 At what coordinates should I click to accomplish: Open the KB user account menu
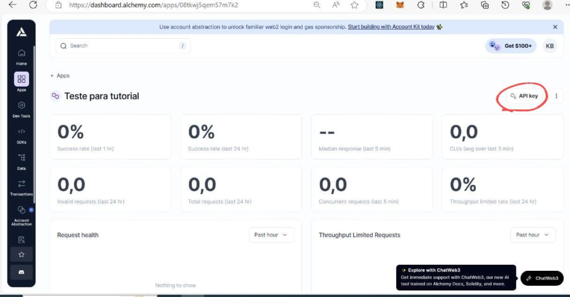point(549,46)
